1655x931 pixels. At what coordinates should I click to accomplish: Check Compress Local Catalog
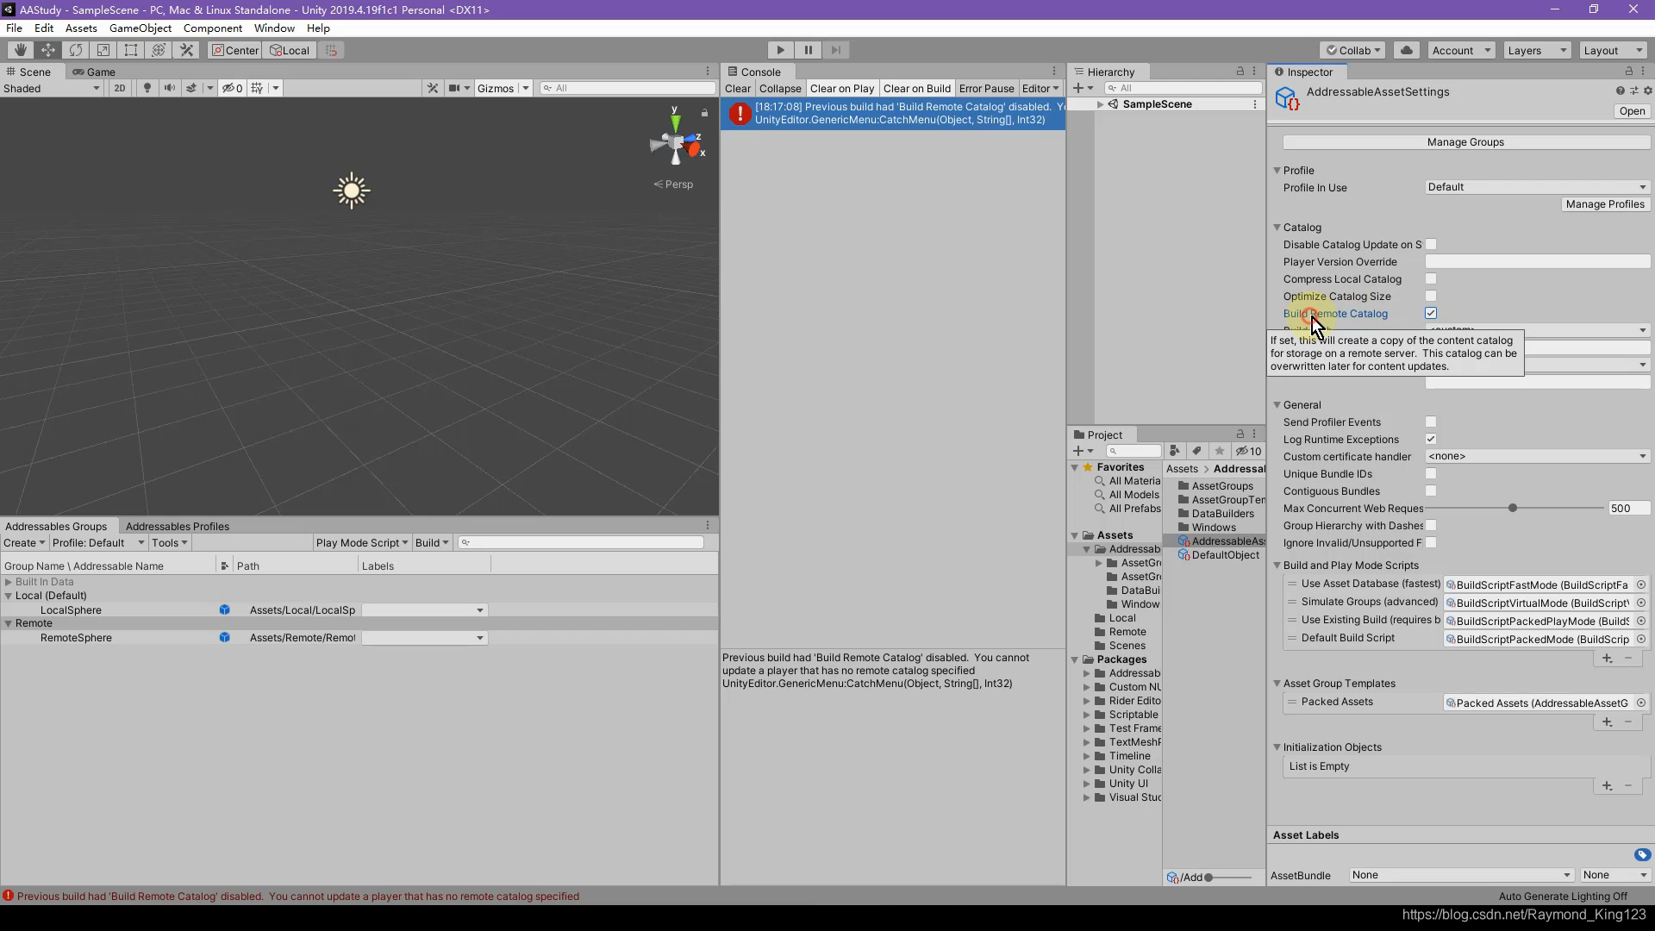point(1431,278)
